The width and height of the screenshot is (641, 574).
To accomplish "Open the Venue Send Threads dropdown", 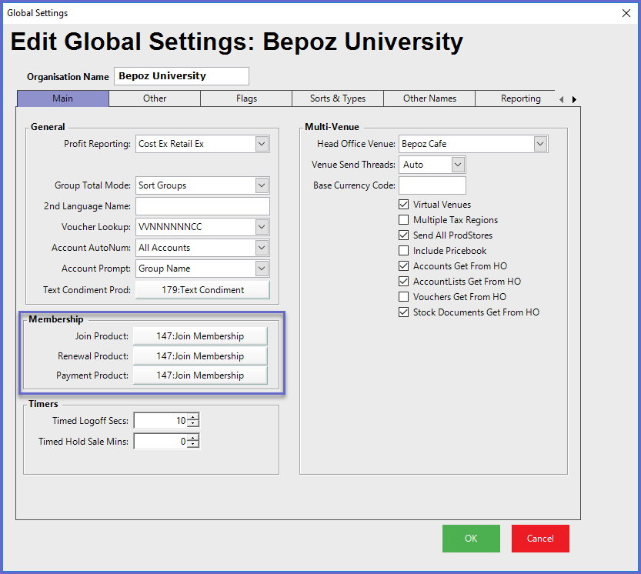I will (x=458, y=165).
